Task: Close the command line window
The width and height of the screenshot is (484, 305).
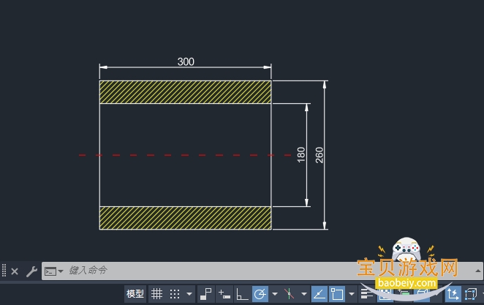Action: click(x=15, y=271)
